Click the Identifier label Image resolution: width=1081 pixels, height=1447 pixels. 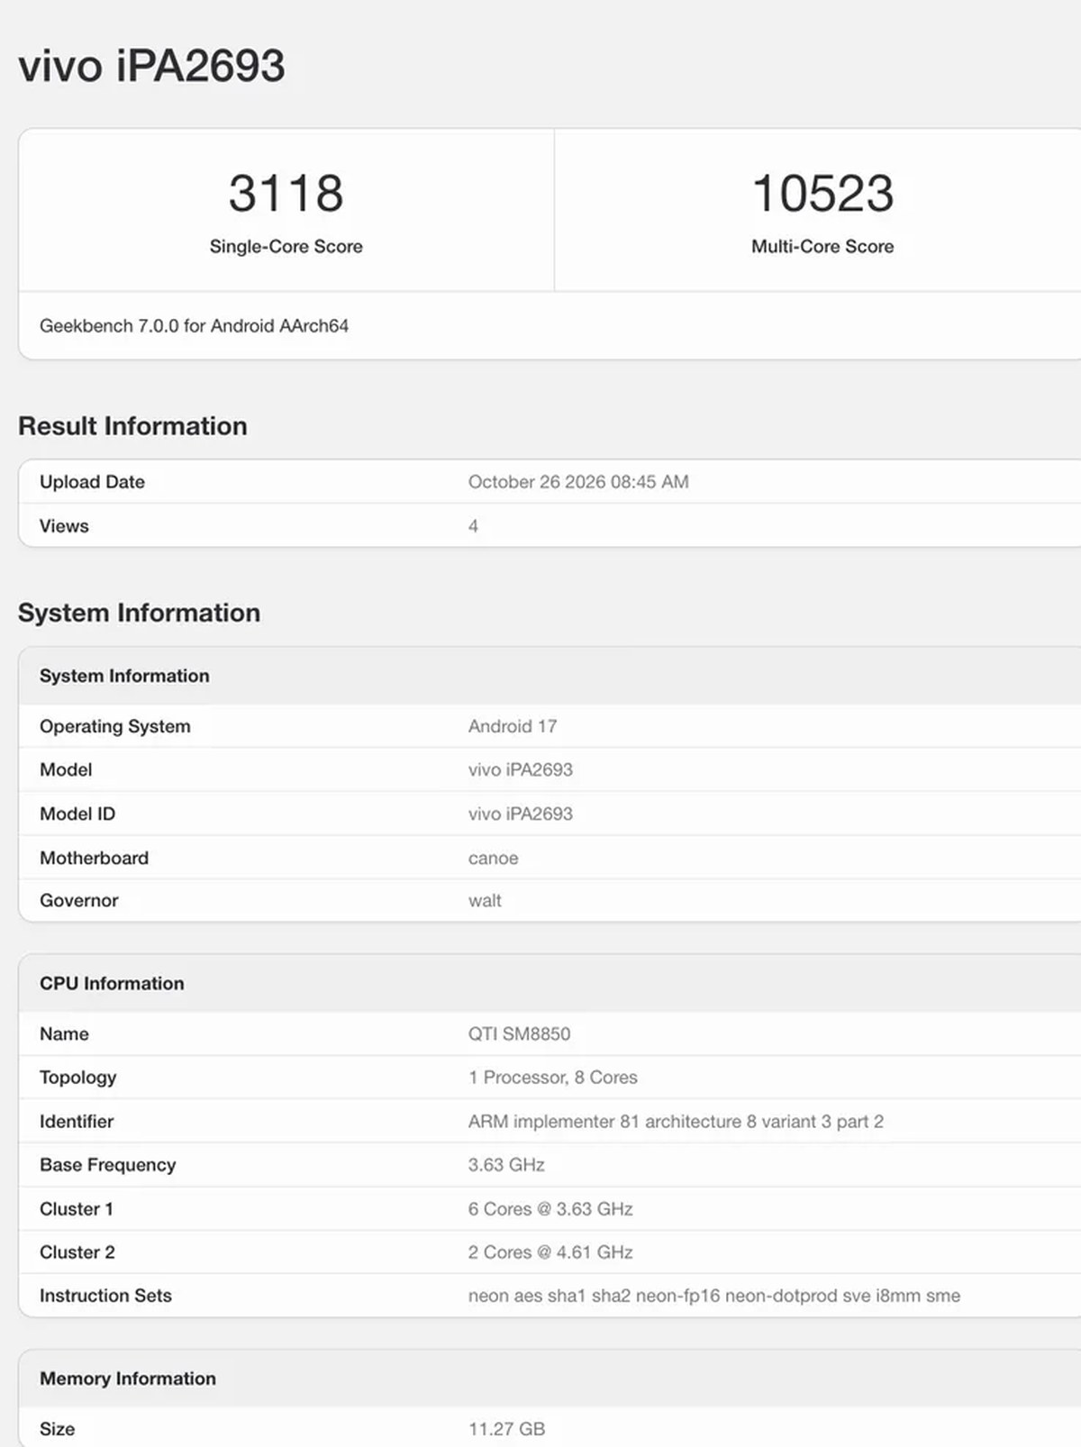tap(77, 1122)
